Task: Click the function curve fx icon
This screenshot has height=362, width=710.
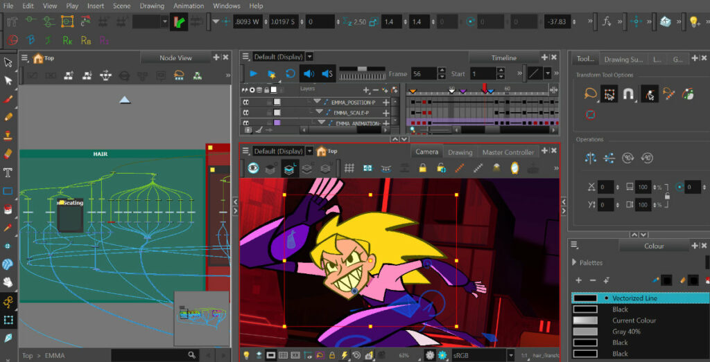Action: pyautogui.click(x=607, y=21)
